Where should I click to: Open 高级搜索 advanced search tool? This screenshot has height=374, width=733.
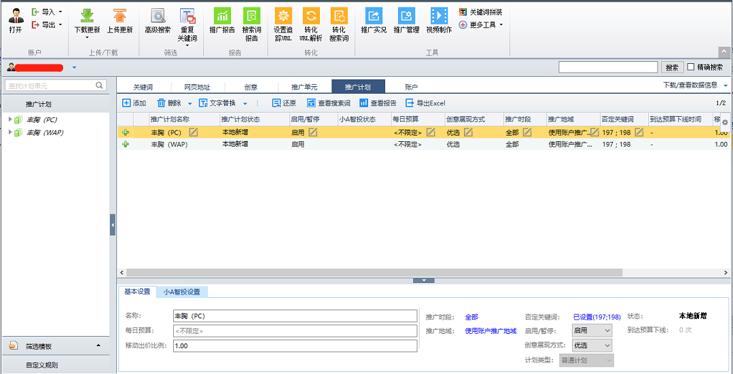(x=158, y=16)
